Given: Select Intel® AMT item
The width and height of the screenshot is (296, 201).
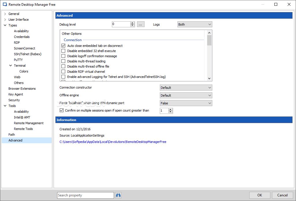Looking at the screenshot, I should [22, 117].
